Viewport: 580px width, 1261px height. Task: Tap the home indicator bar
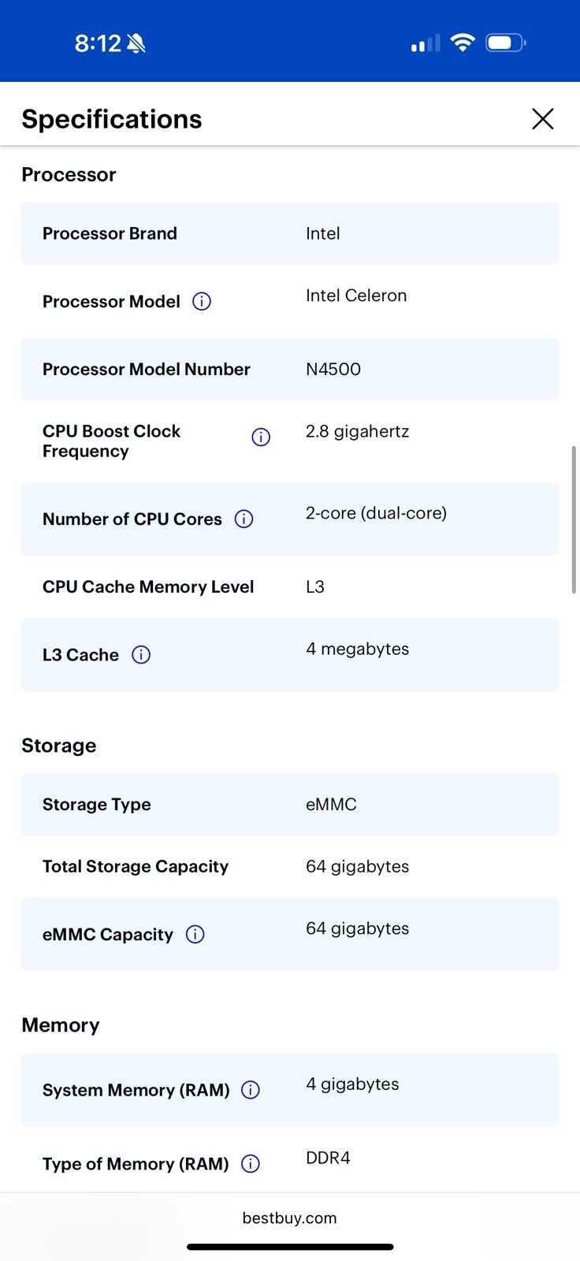290,1247
